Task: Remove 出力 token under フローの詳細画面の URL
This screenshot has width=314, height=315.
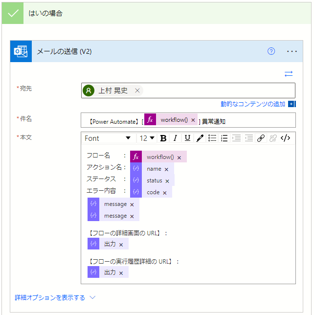Action: pos(121,245)
